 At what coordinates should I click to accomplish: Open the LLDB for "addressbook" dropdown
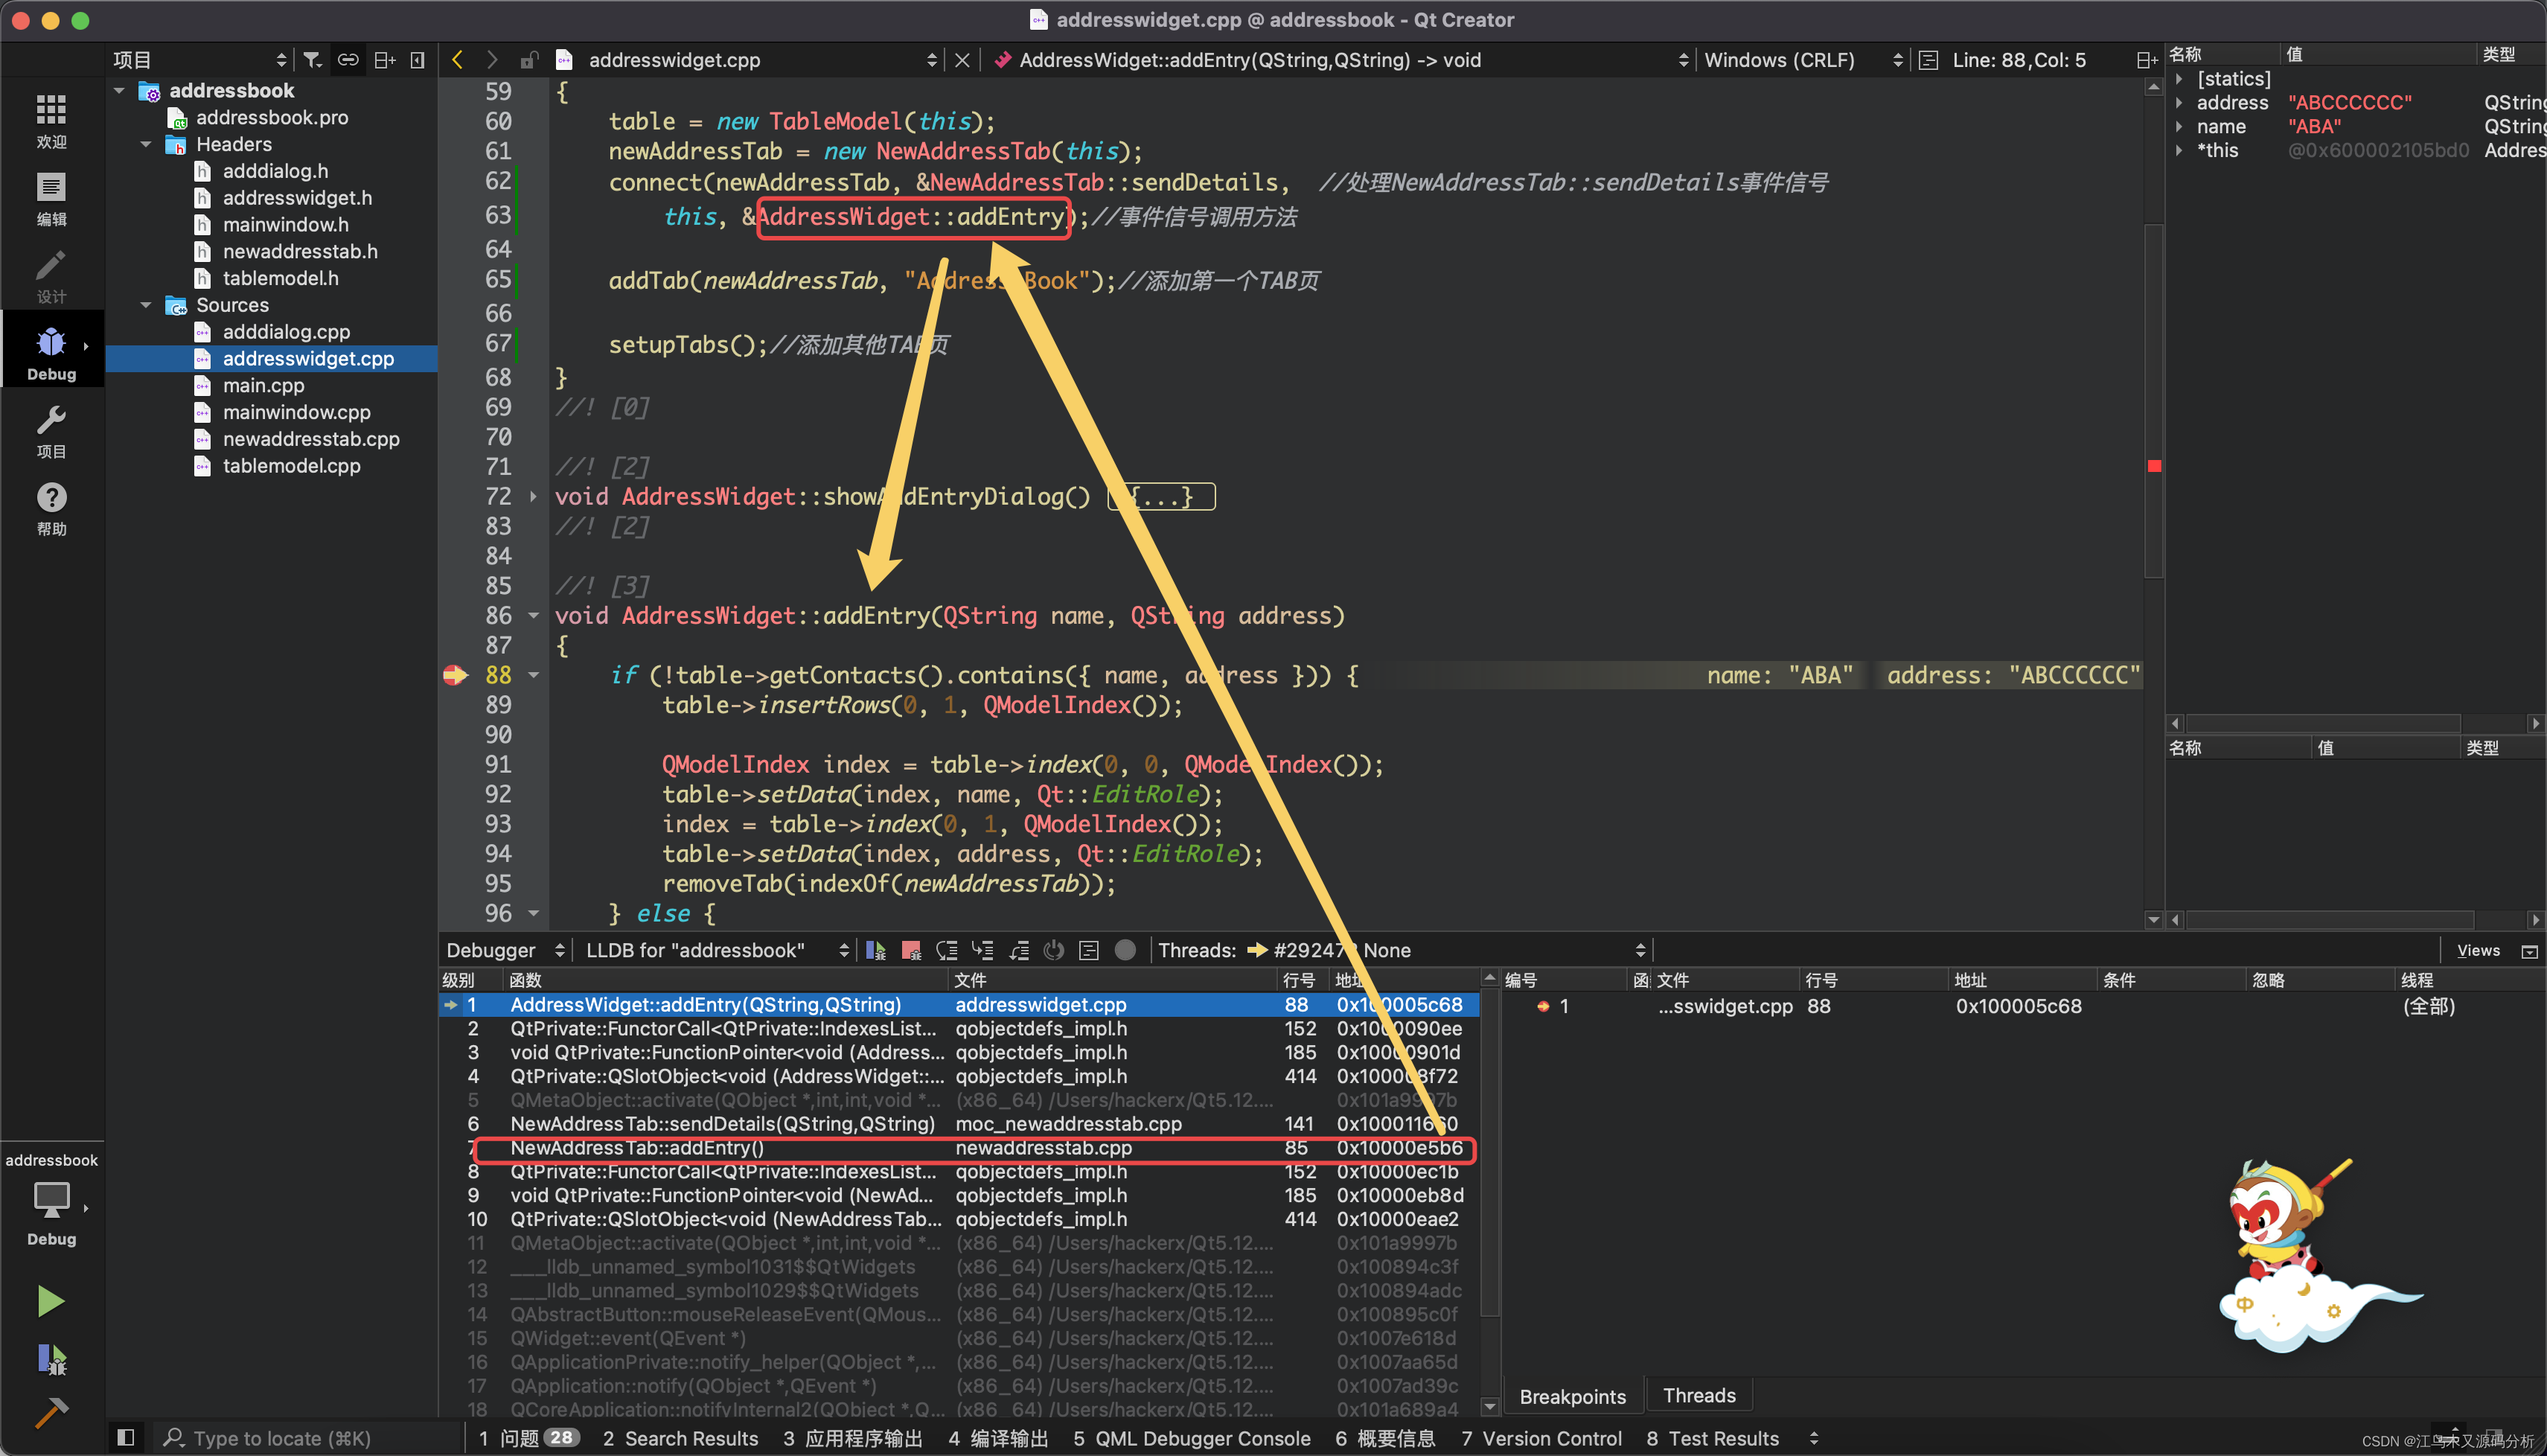point(717,950)
